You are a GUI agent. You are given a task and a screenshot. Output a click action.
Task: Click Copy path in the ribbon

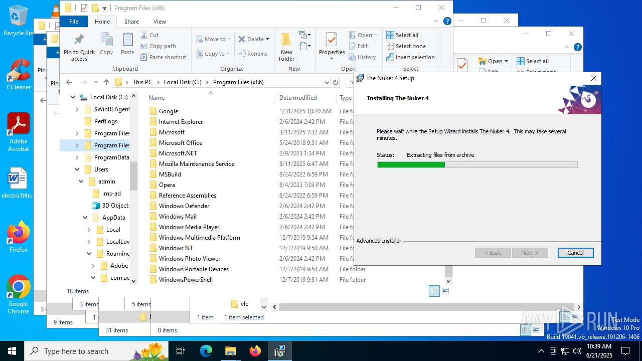tap(158, 46)
